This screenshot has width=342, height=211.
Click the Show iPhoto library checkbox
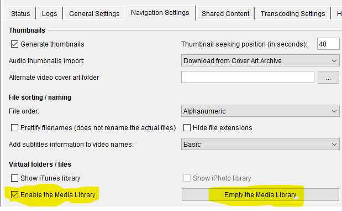[187, 178]
